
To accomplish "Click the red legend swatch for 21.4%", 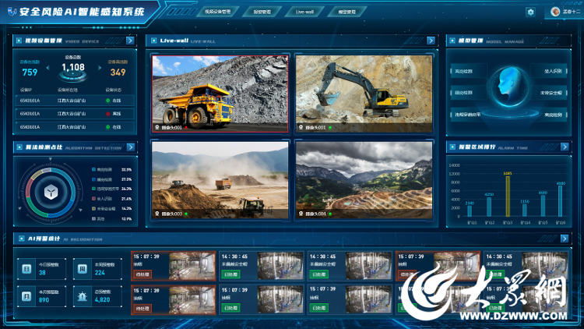I will (x=94, y=199).
